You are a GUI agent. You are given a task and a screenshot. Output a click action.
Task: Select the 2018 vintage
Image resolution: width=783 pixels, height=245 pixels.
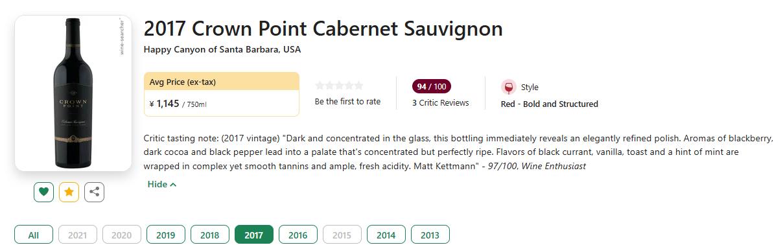[210, 235]
